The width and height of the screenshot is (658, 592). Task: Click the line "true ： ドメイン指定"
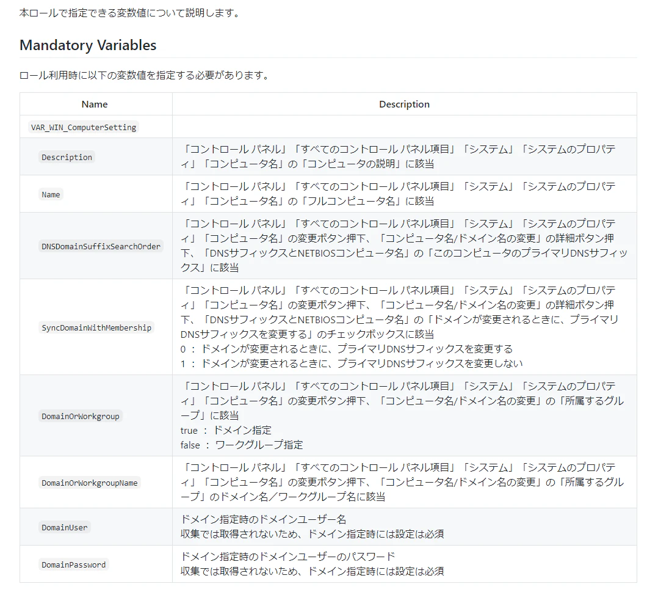226,431
